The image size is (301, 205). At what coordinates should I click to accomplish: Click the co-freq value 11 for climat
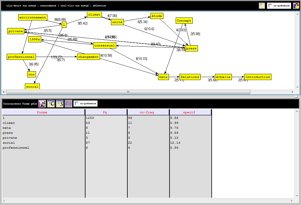130,123
